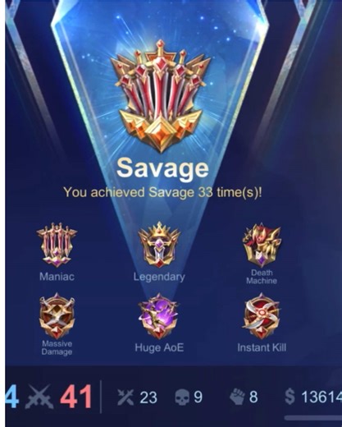This screenshot has height=427, width=342.
Task: Click the progress bar under gold amount
Action: 313,418
